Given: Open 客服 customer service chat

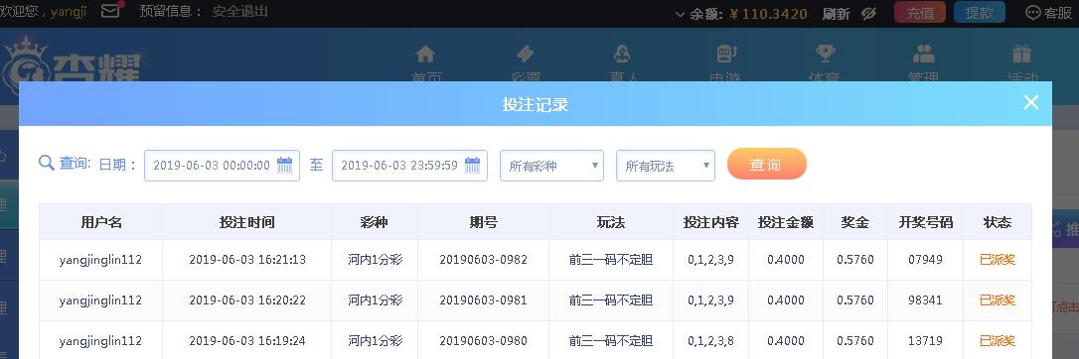Looking at the screenshot, I should point(1049,12).
